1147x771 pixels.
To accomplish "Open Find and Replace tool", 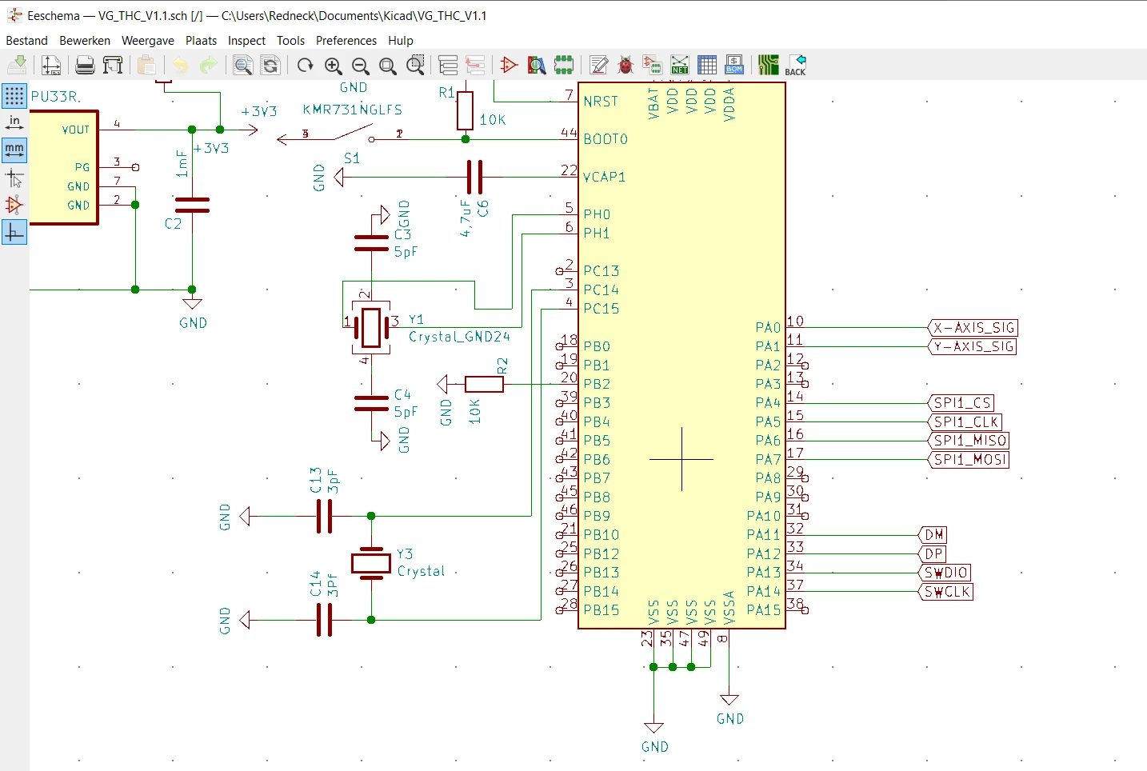I will pyautogui.click(x=270, y=66).
